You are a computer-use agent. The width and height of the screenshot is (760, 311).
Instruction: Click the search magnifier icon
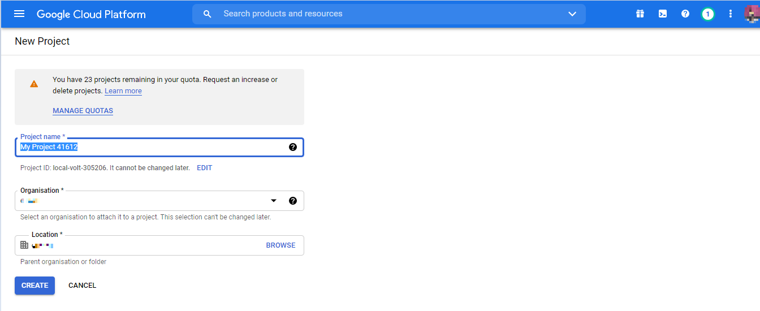[x=208, y=14]
